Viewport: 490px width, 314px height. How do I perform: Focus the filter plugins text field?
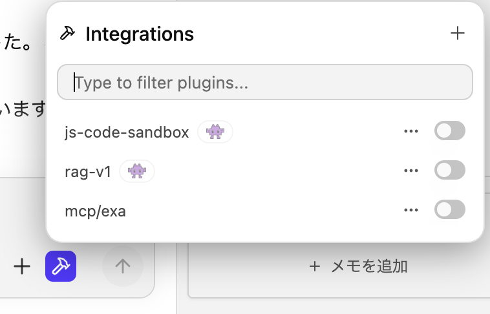pos(265,82)
